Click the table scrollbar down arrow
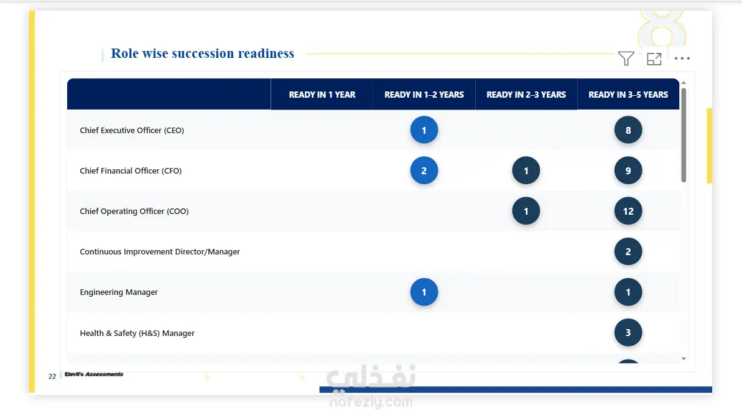Image resolution: width=742 pixels, height=410 pixels. coord(684,359)
